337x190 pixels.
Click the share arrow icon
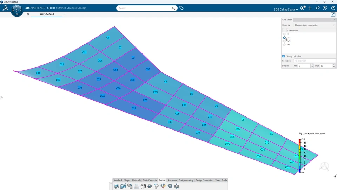(317, 8)
